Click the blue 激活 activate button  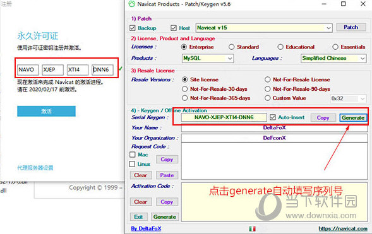(x=46, y=111)
